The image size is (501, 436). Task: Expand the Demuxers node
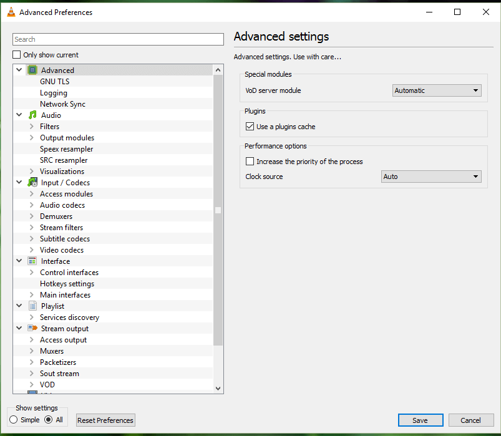pos(31,216)
